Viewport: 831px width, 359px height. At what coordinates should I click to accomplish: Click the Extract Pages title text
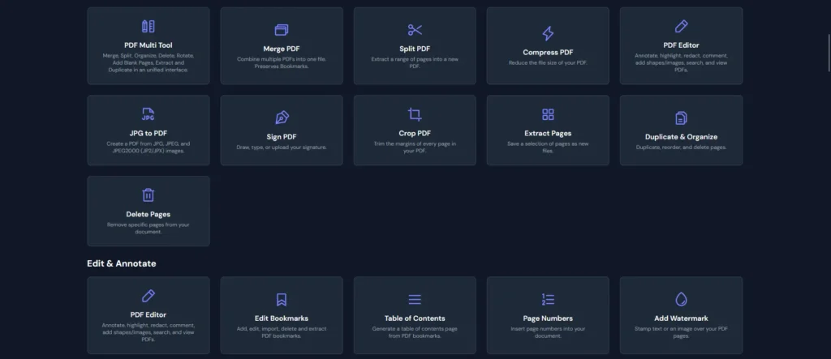[x=548, y=134]
